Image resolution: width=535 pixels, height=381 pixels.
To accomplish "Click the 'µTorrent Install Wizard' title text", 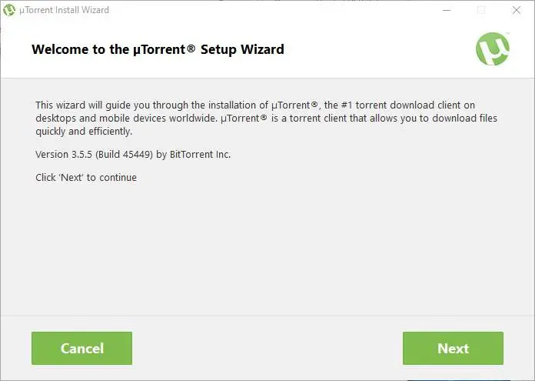I will coord(66,11).
